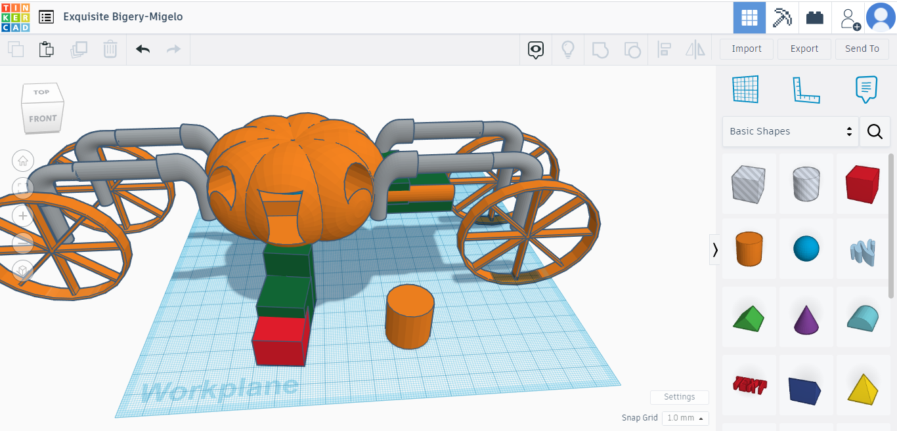Select the Workplane tool icon

pyautogui.click(x=745, y=89)
